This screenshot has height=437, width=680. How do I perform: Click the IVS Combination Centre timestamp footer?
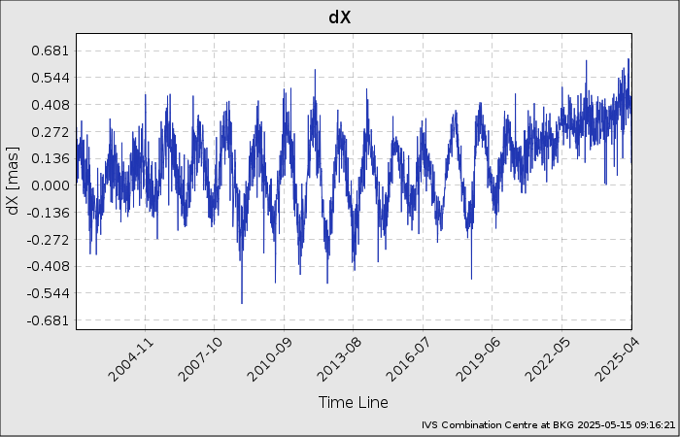pos(548,425)
